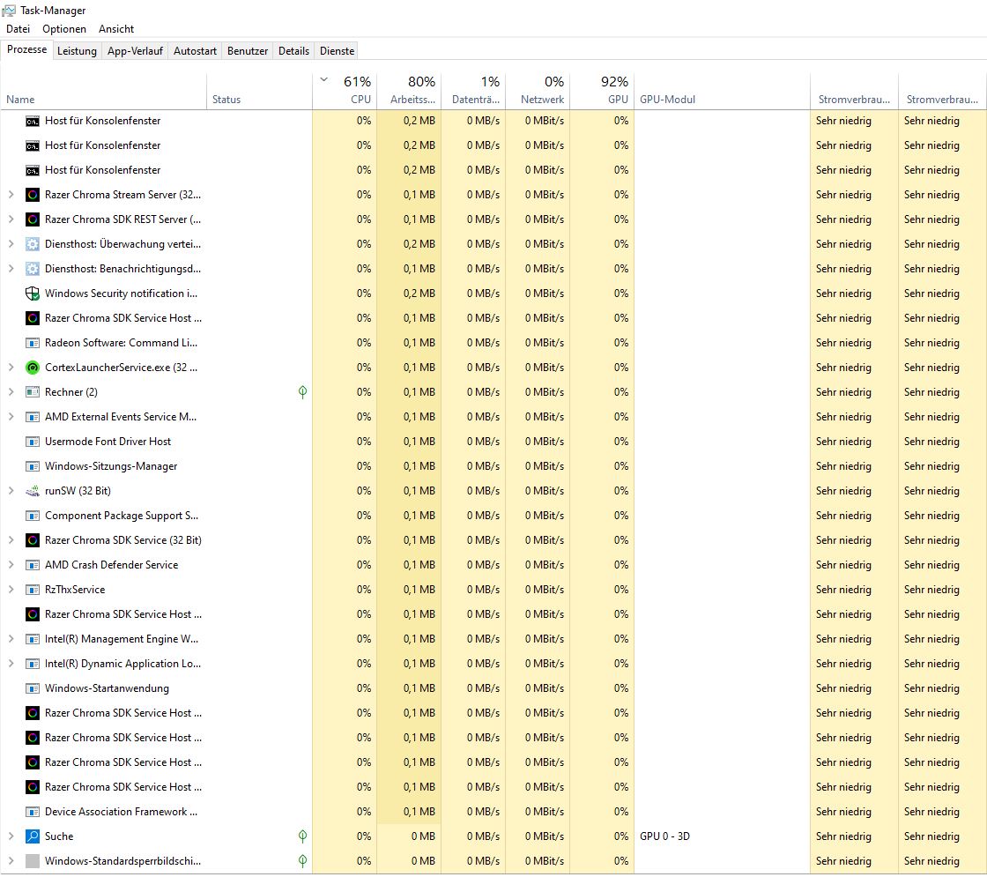Click the Rechner app icon
Screen dimensions: 987x877
click(x=33, y=392)
